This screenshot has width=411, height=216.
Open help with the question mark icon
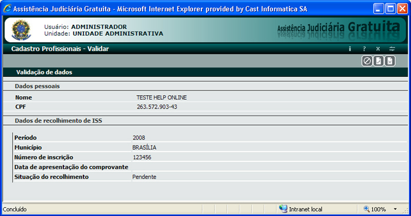click(364, 49)
